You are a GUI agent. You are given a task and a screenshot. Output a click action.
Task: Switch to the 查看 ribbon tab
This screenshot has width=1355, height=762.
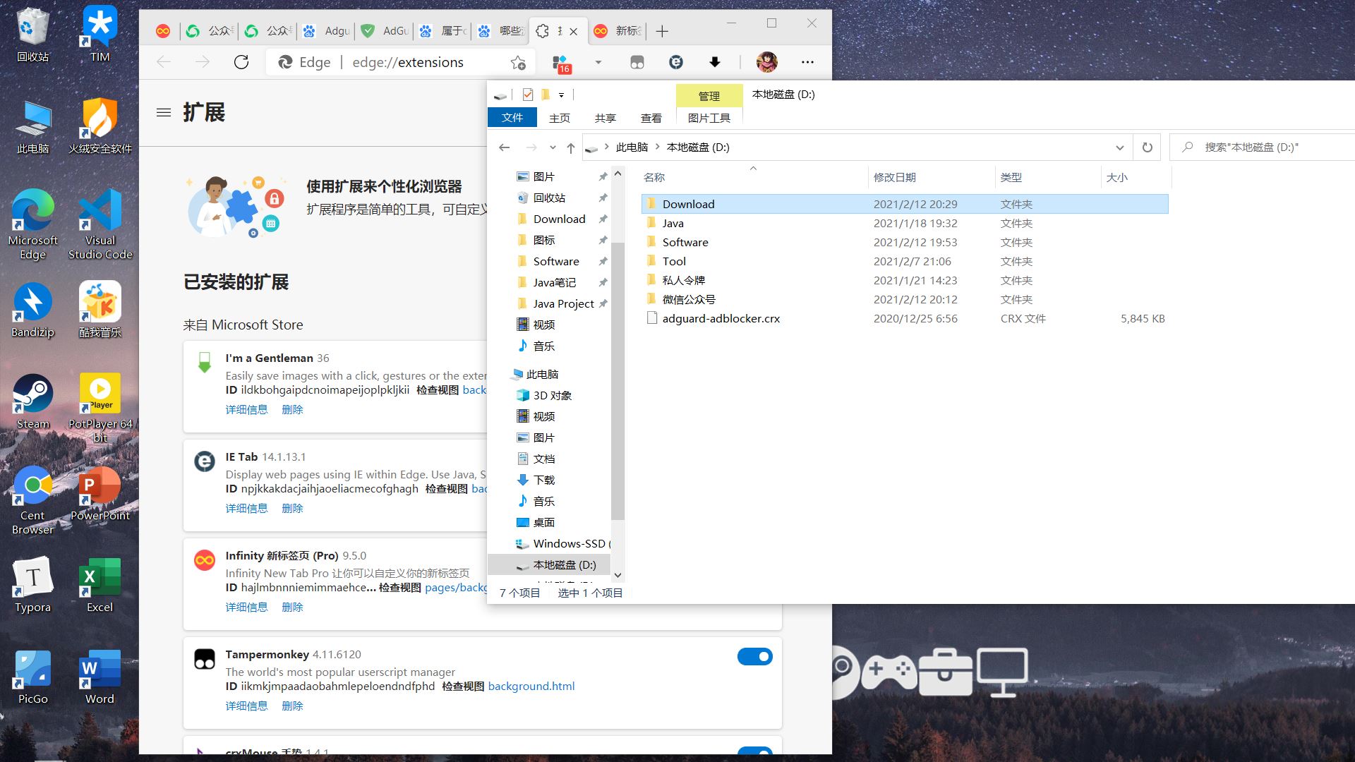click(651, 117)
